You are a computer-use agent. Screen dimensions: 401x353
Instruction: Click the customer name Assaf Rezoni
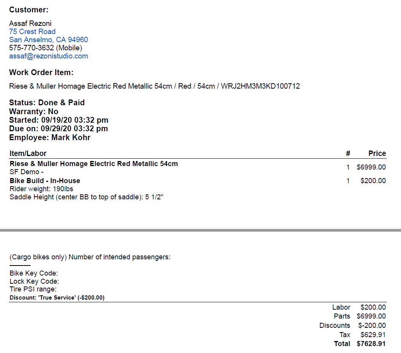coord(30,24)
